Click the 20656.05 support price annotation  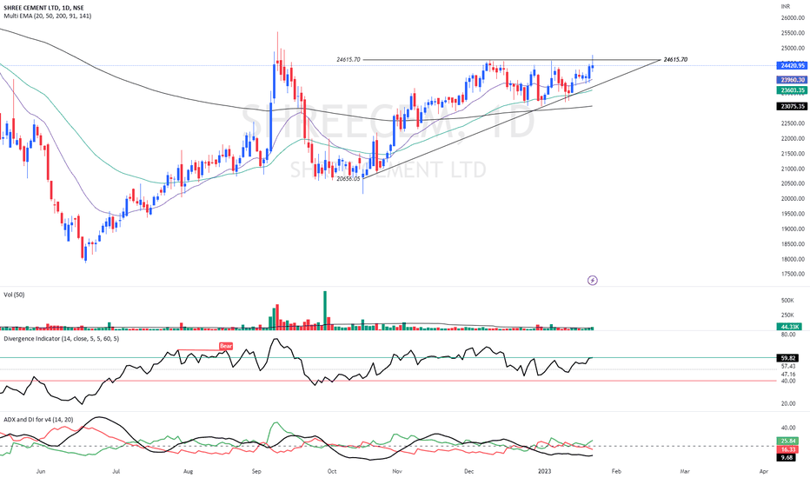coord(349,179)
